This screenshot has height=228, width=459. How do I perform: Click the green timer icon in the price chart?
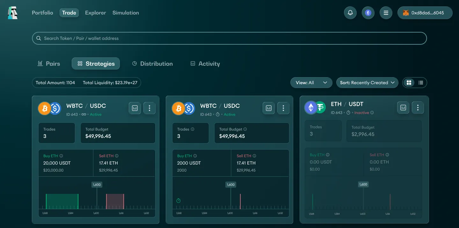click(178, 201)
